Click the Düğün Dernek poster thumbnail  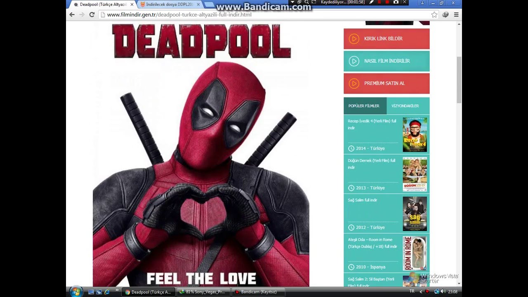click(415, 174)
